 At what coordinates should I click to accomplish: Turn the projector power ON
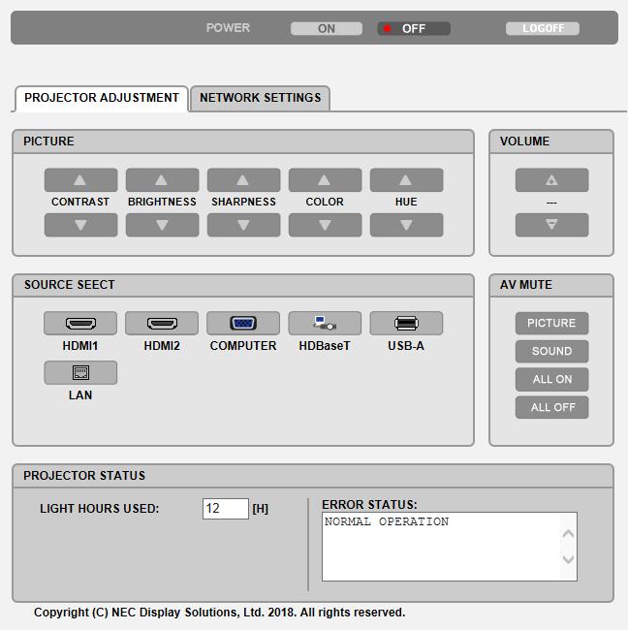click(327, 28)
